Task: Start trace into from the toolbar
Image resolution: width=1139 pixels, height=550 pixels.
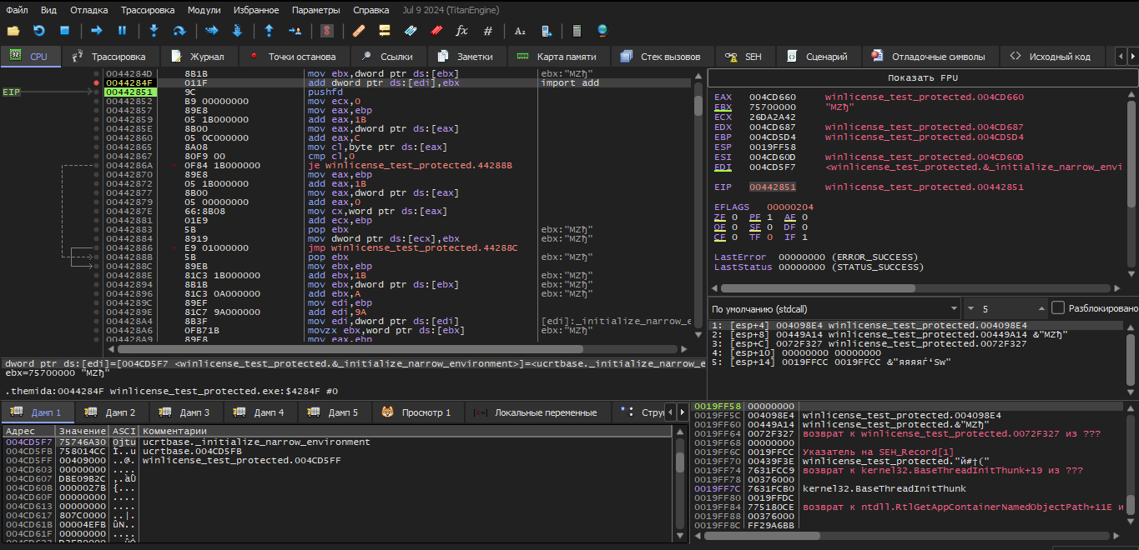Action: [212, 31]
